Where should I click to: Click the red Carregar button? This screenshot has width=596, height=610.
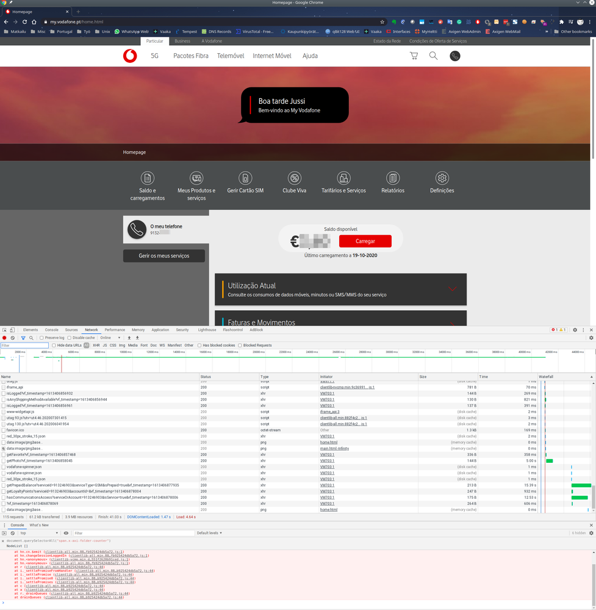click(x=365, y=241)
